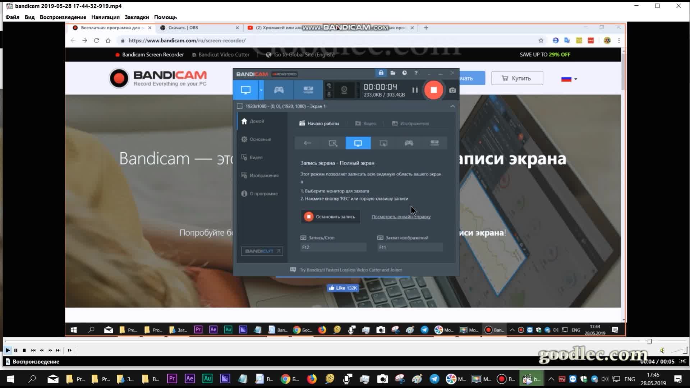The height and width of the screenshot is (388, 690).
Task: Skip to next file with skip-forward button
Action: [x=58, y=350]
